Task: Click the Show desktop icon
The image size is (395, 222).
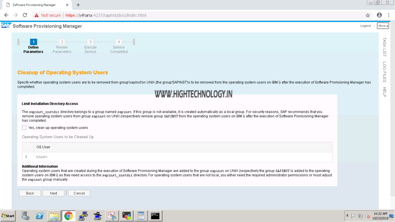Action: (x=392, y=216)
